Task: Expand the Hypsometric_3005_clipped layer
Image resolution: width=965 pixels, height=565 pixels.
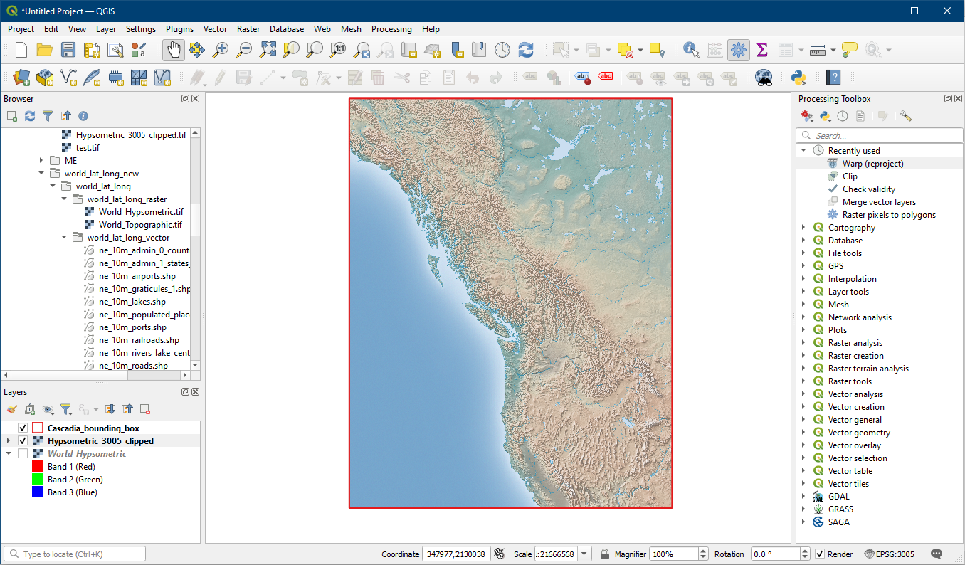Action: 8,441
